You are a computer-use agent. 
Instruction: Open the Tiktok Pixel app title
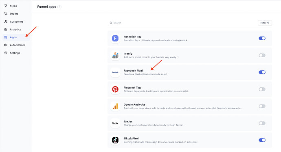coord(131,139)
